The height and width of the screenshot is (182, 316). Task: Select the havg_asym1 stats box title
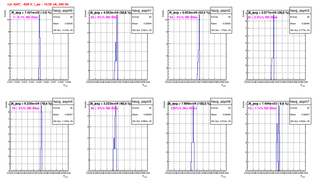tap(142, 11)
